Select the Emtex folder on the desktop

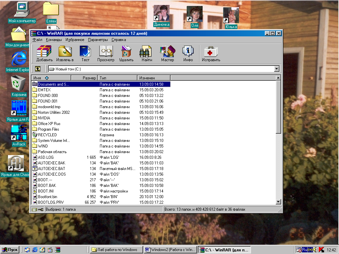51,13
